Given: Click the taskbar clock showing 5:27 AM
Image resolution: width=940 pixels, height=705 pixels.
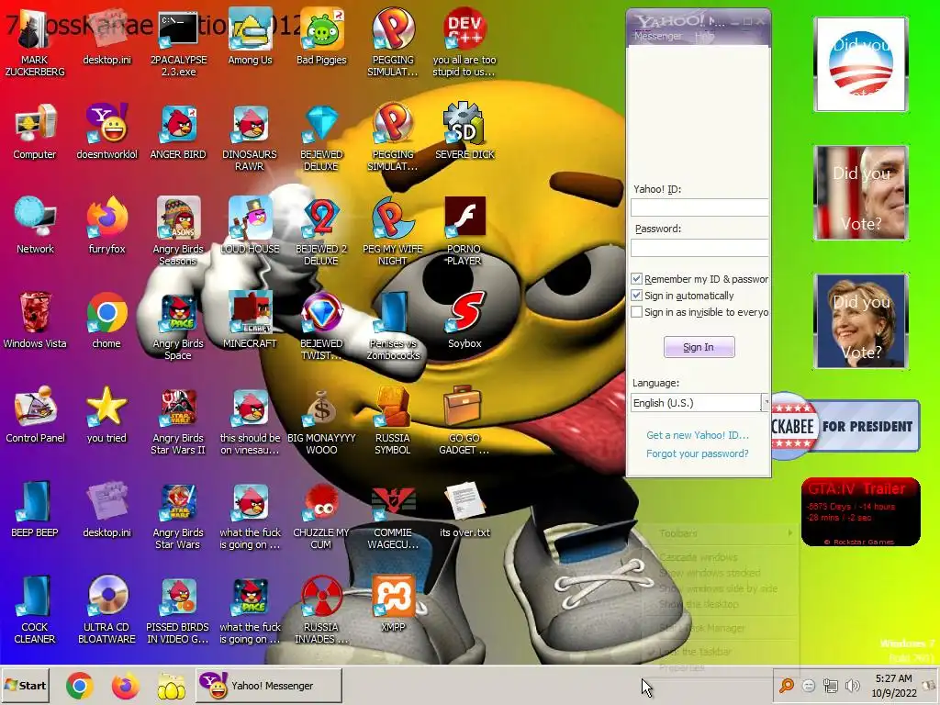Looking at the screenshot, I should click(894, 685).
